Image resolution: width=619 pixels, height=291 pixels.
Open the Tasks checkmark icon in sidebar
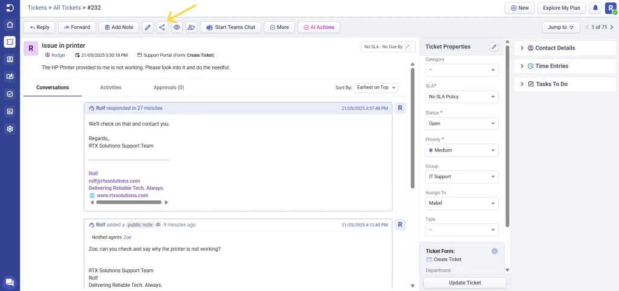(10, 94)
